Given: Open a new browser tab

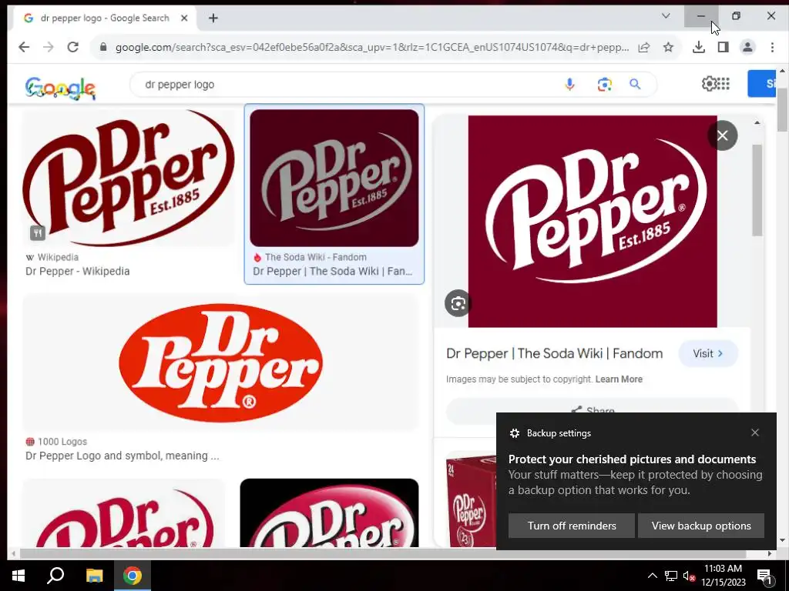Looking at the screenshot, I should (x=213, y=18).
